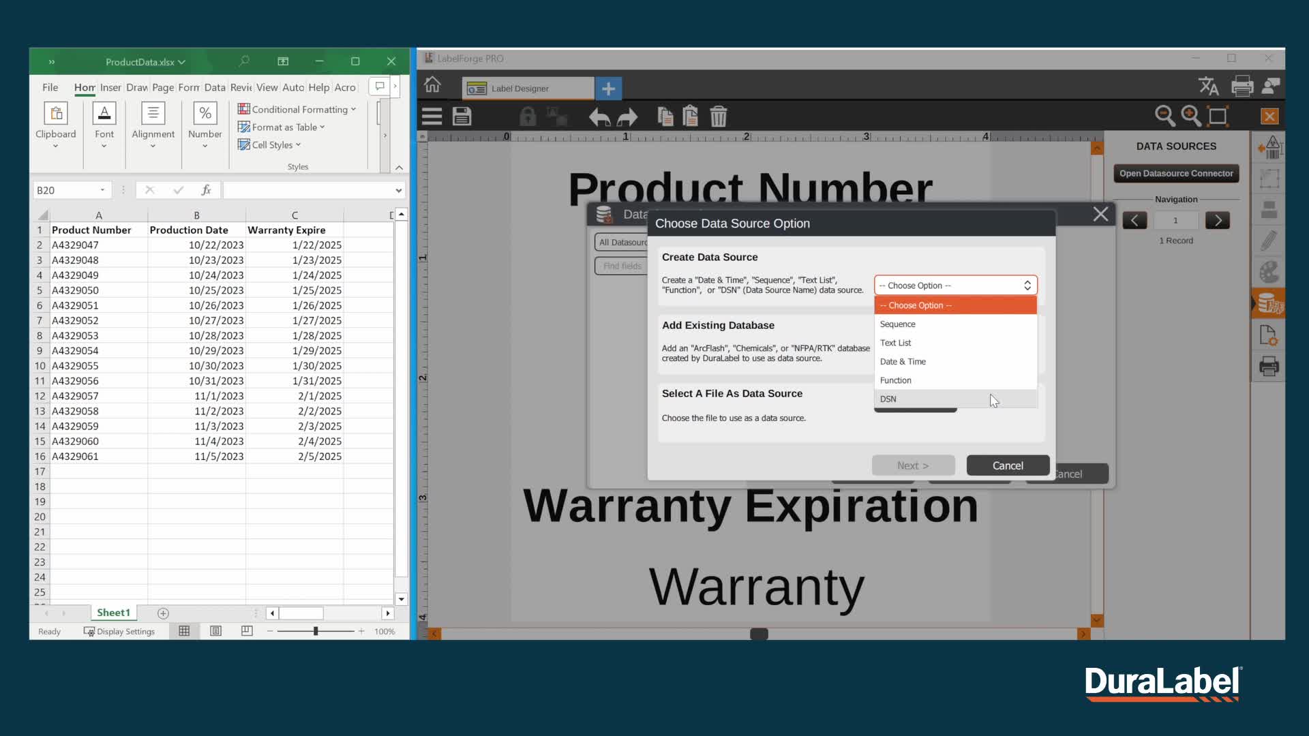The width and height of the screenshot is (1309, 736).
Task: Click Open Datasource Connector button
Action: click(1176, 173)
